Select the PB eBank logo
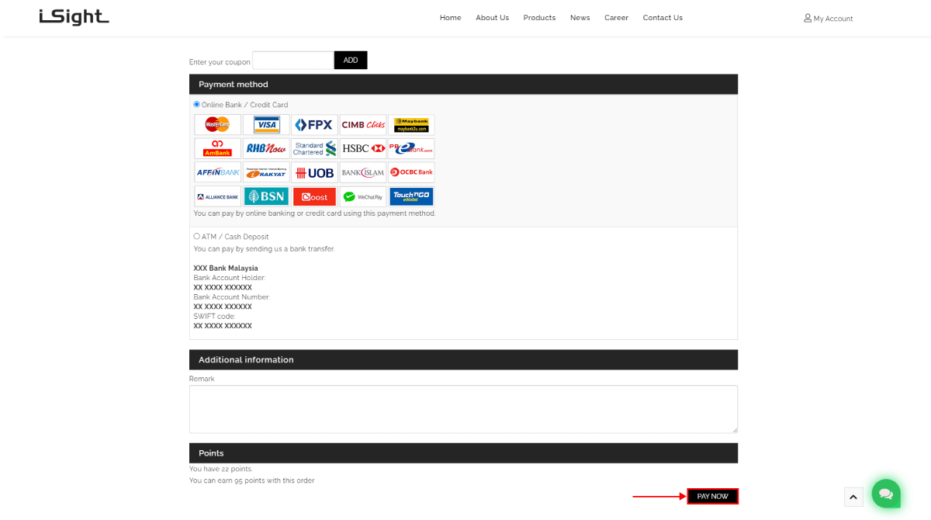The width and height of the screenshot is (931, 520). pos(411,148)
